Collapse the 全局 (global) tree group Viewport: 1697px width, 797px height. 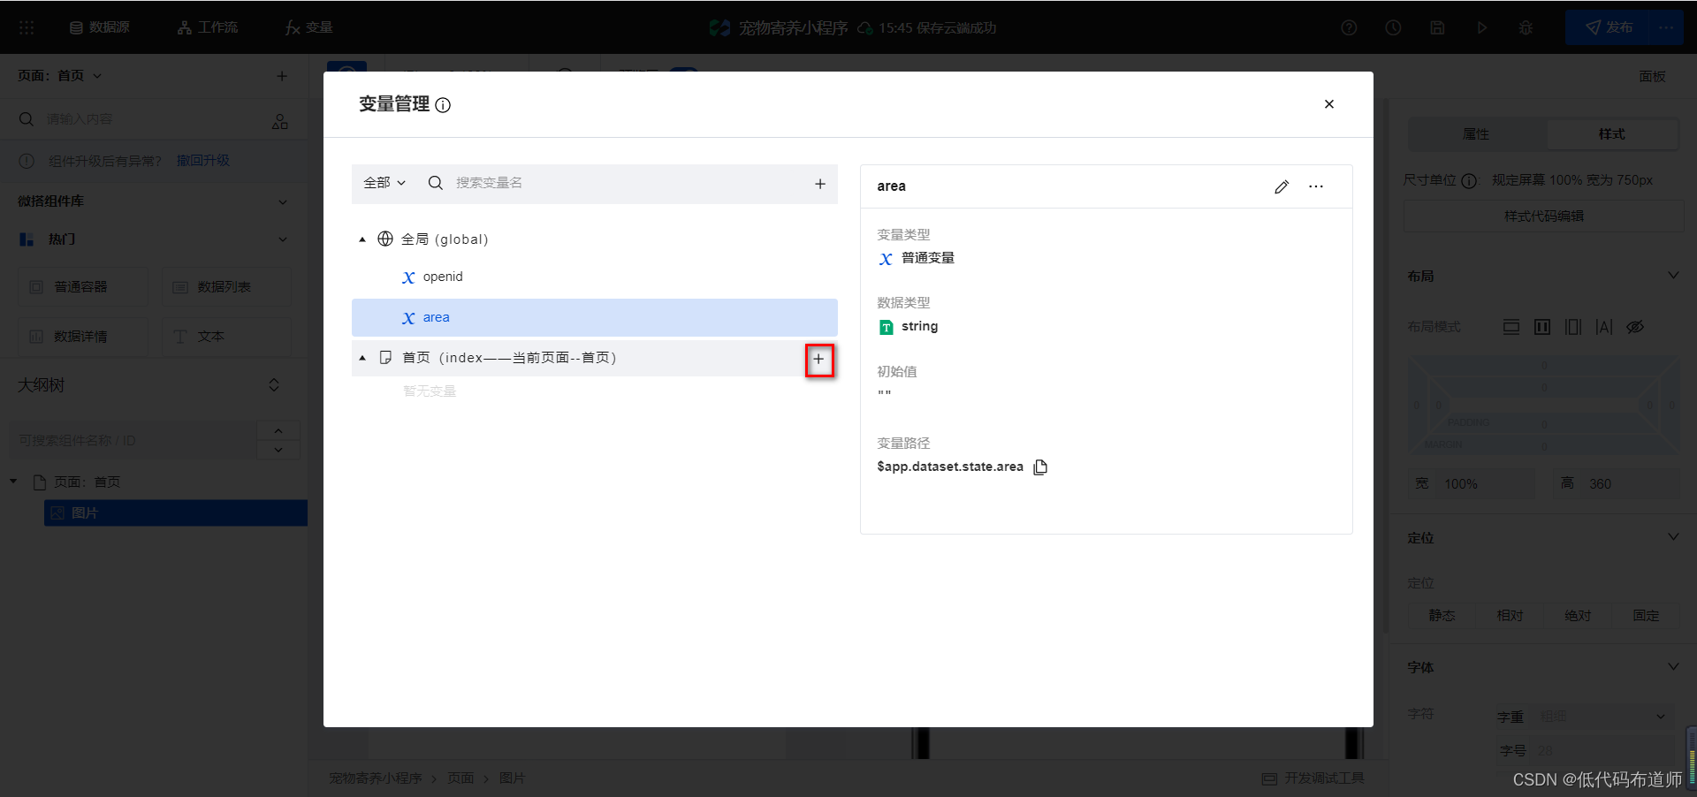coord(362,239)
